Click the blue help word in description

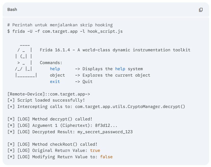click(120, 69)
